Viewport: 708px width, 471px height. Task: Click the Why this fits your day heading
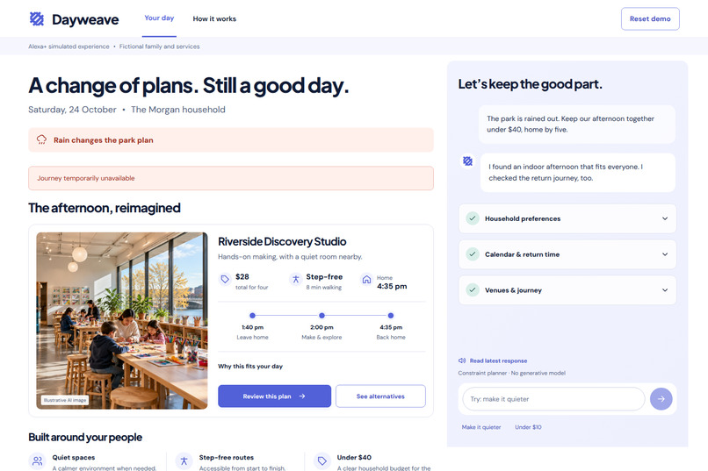click(x=250, y=366)
